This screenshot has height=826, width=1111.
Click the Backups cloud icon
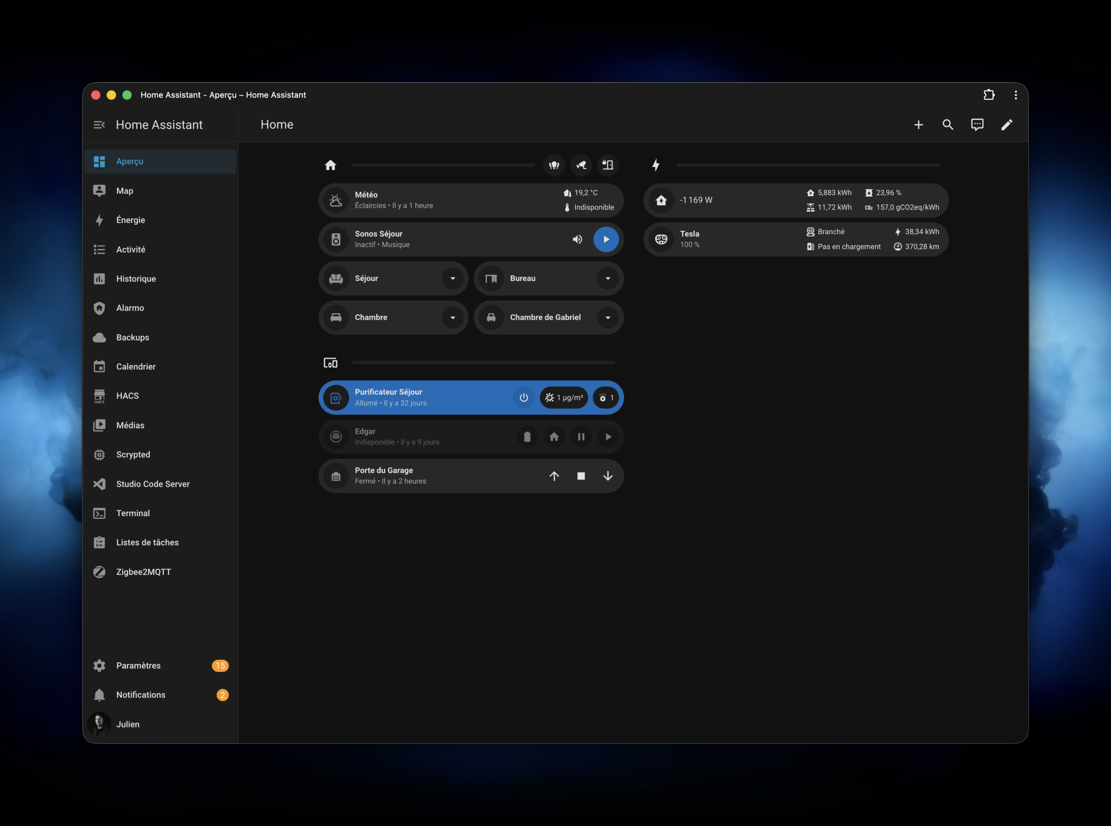[x=99, y=338]
